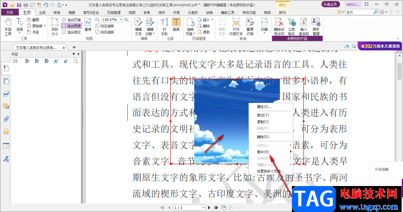Open the layers side panel

tap(6, 94)
